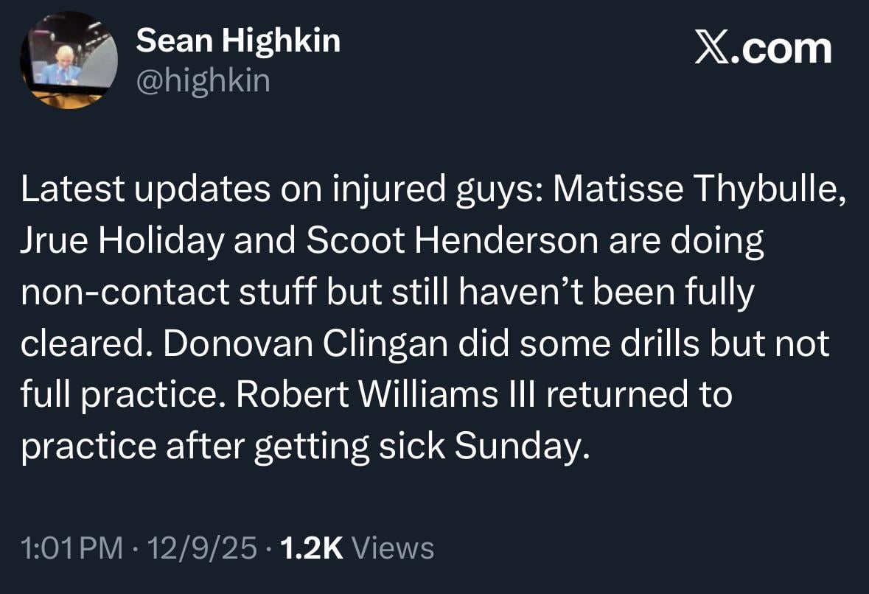The width and height of the screenshot is (869, 594).
Task: Click the display name Sean Highkin
Action: pyautogui.click(x=238, y=41)
